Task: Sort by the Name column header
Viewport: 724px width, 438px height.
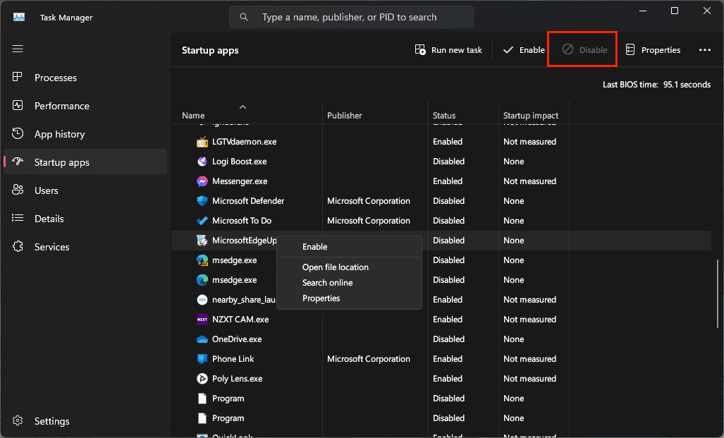Action: tap(193, 116)
